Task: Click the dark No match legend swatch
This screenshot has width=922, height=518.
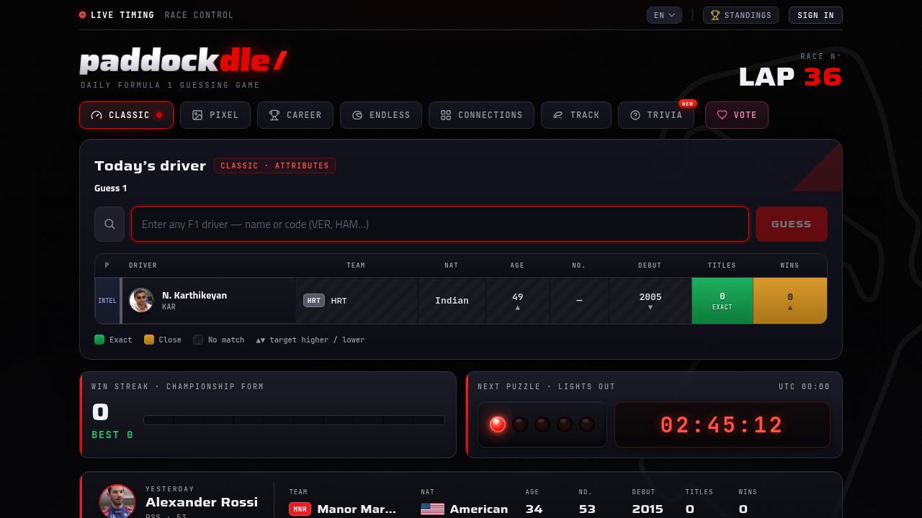Action: click(x=198, y=340)
